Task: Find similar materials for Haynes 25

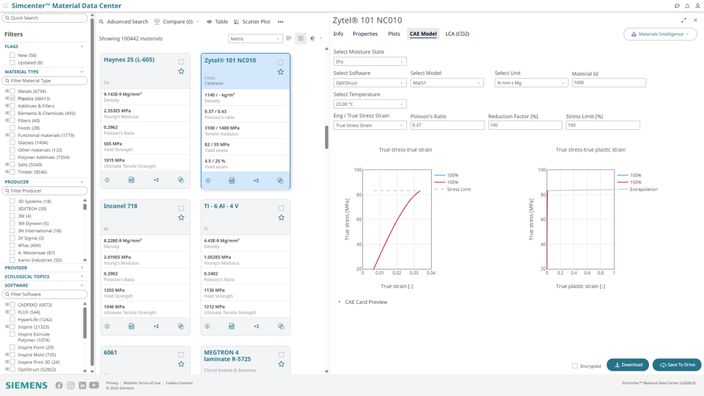Action: (x=181, y=180)
